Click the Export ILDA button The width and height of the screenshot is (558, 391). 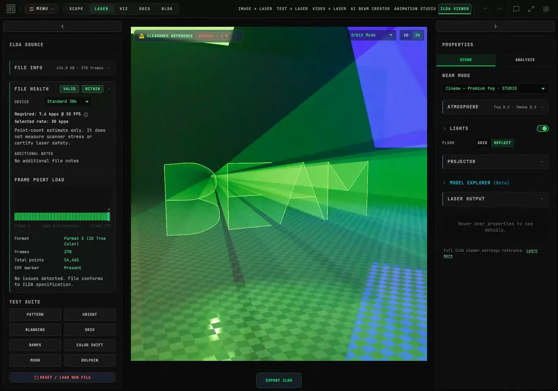pyautogui.click(x=279, y=381)
